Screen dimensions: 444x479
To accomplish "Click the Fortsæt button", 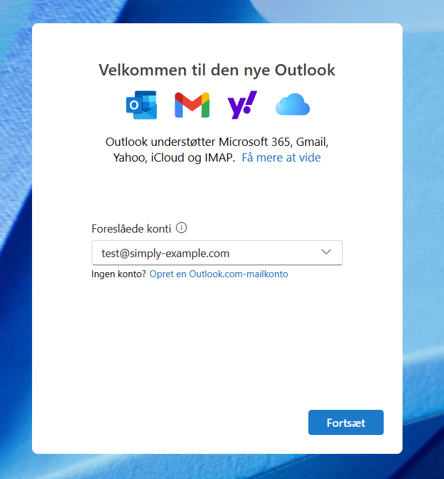I will [346, 422].
